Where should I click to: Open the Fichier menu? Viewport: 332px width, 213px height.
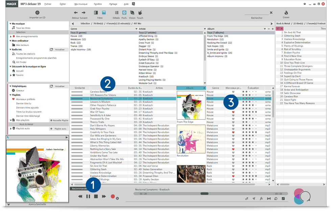tap(48, 4)
